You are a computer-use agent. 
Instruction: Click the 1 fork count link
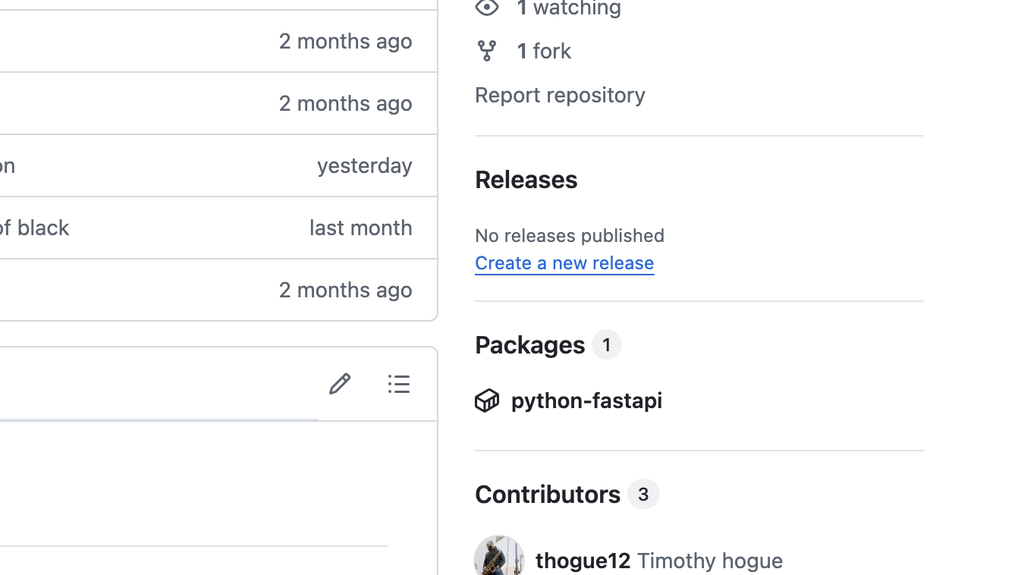[544, 51]
